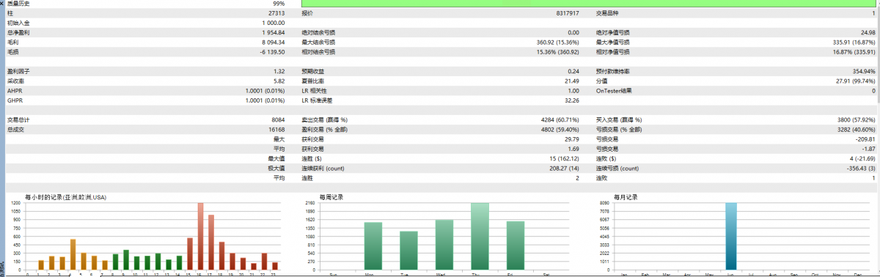Viewport: 880px width, 277px height.
Task: Select the largest profit trade value 29.79
Action: coord(572,138)
